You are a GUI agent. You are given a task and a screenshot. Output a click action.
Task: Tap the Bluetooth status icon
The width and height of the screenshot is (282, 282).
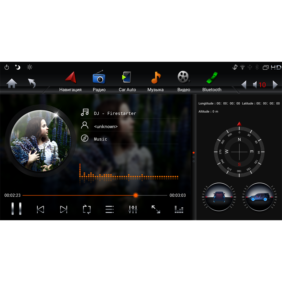(257, 67)
